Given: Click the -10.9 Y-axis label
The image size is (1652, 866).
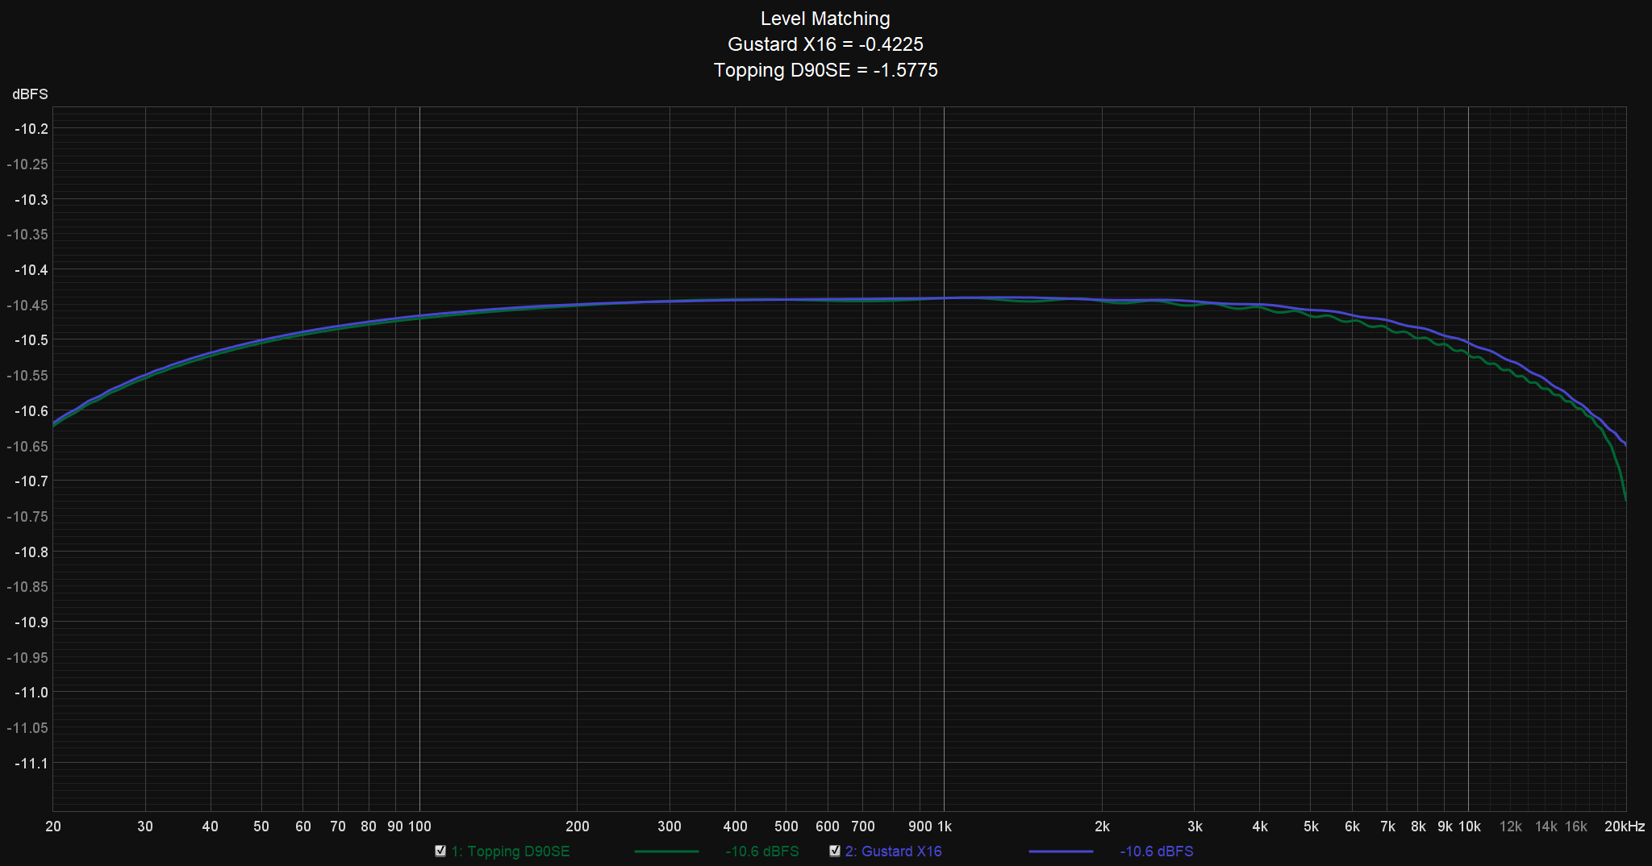Looking at the screenshot, I should pos(31,622).
